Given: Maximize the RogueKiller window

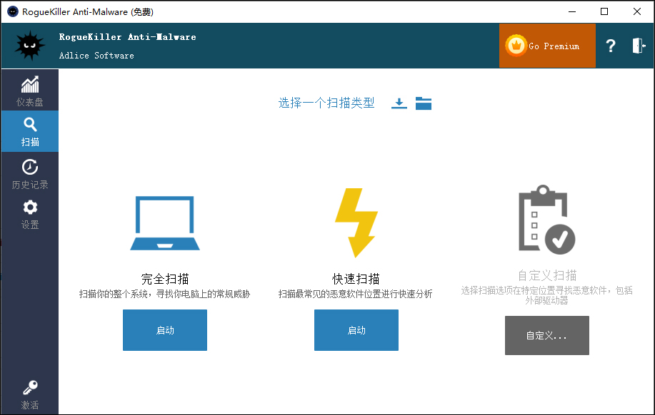Looking at the screenshot, I should tap(604, 11).
